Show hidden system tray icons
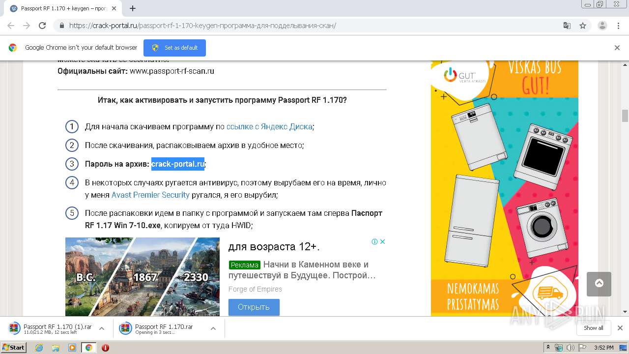The image size is (629, 354). pyautogui.click(x=548, y=348)
